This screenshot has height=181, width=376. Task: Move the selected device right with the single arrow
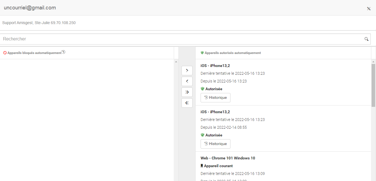tap(187, 71)
